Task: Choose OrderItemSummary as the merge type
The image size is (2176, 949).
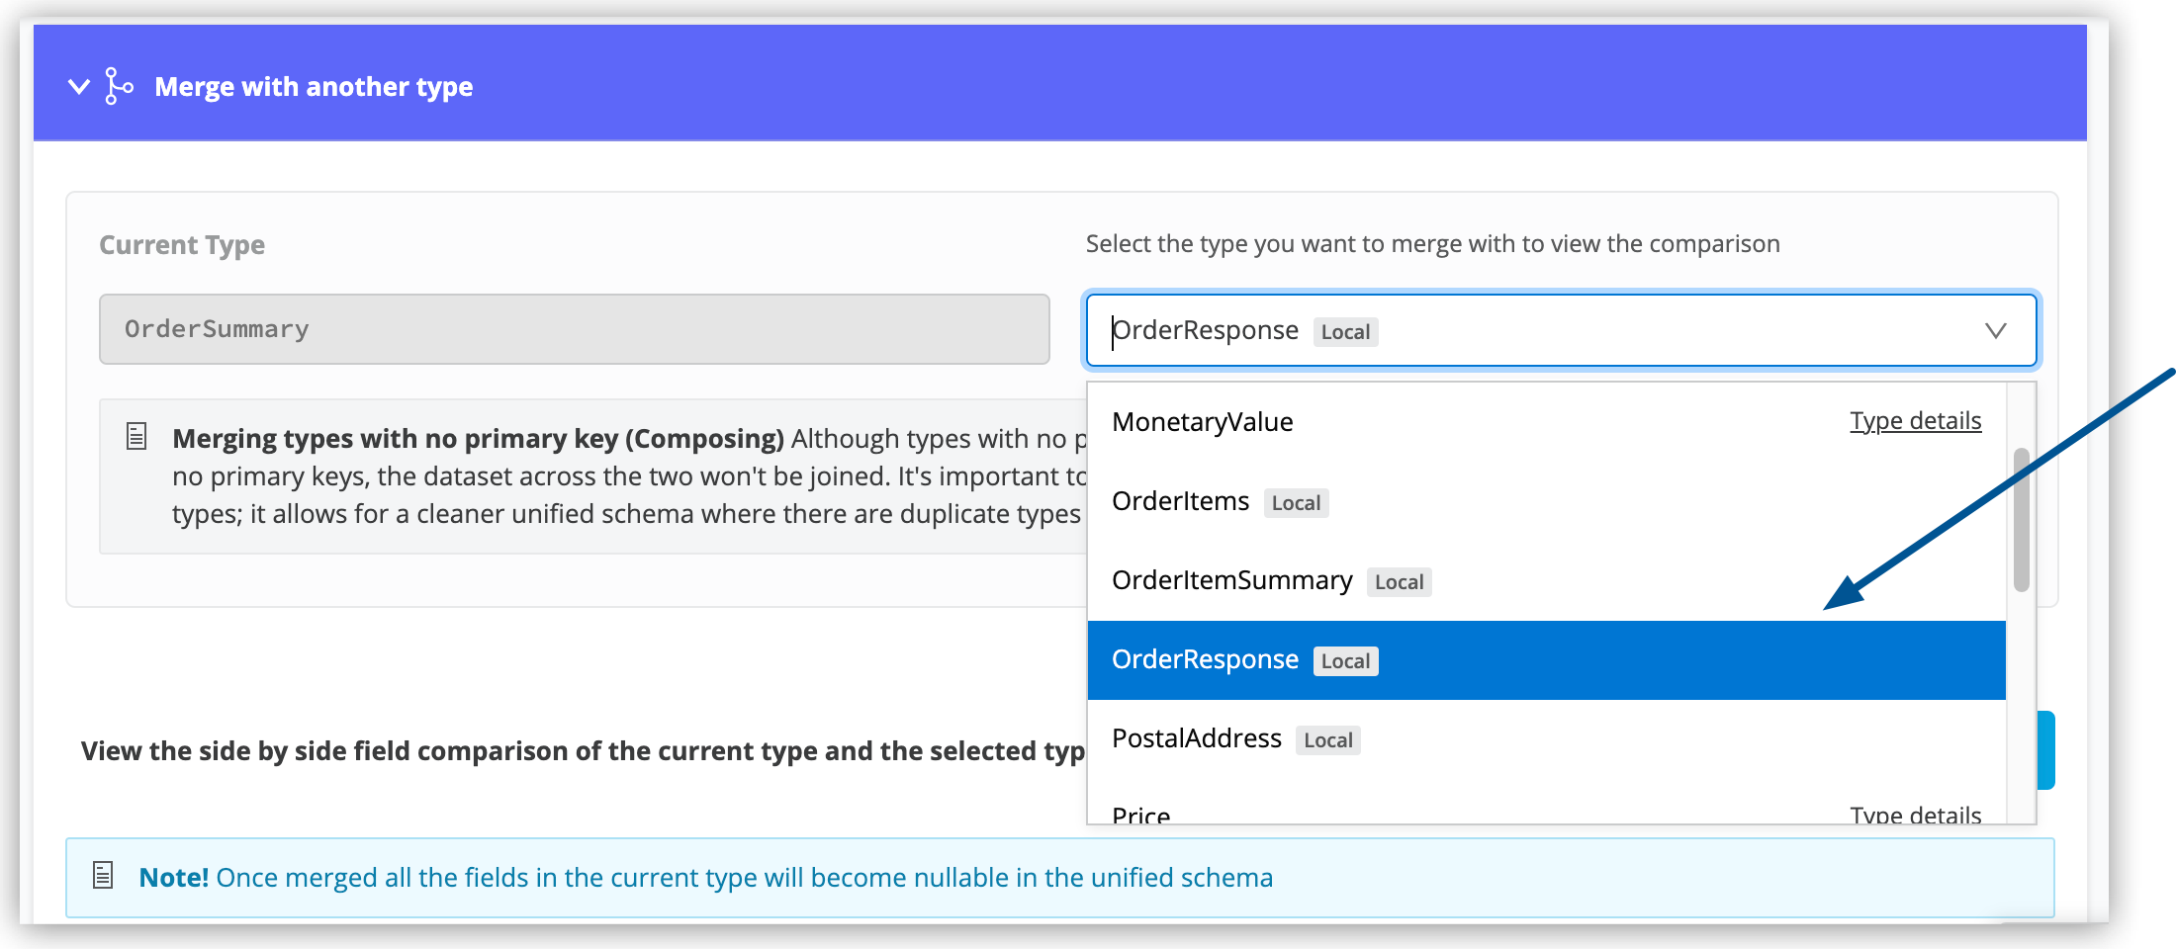Action: coord(1232,580)
